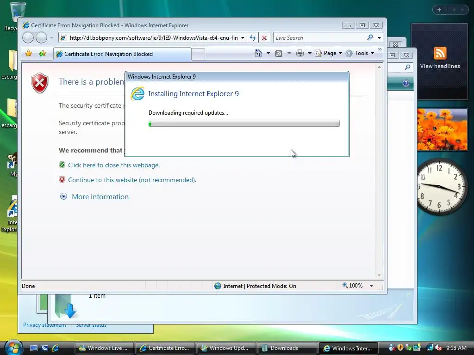Click the 9:18 AM system clock
Screen dimensions: 474x355
(456, 348)
